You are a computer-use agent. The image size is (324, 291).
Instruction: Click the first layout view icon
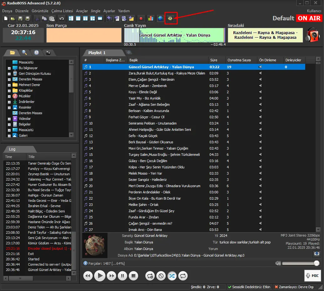71,18
